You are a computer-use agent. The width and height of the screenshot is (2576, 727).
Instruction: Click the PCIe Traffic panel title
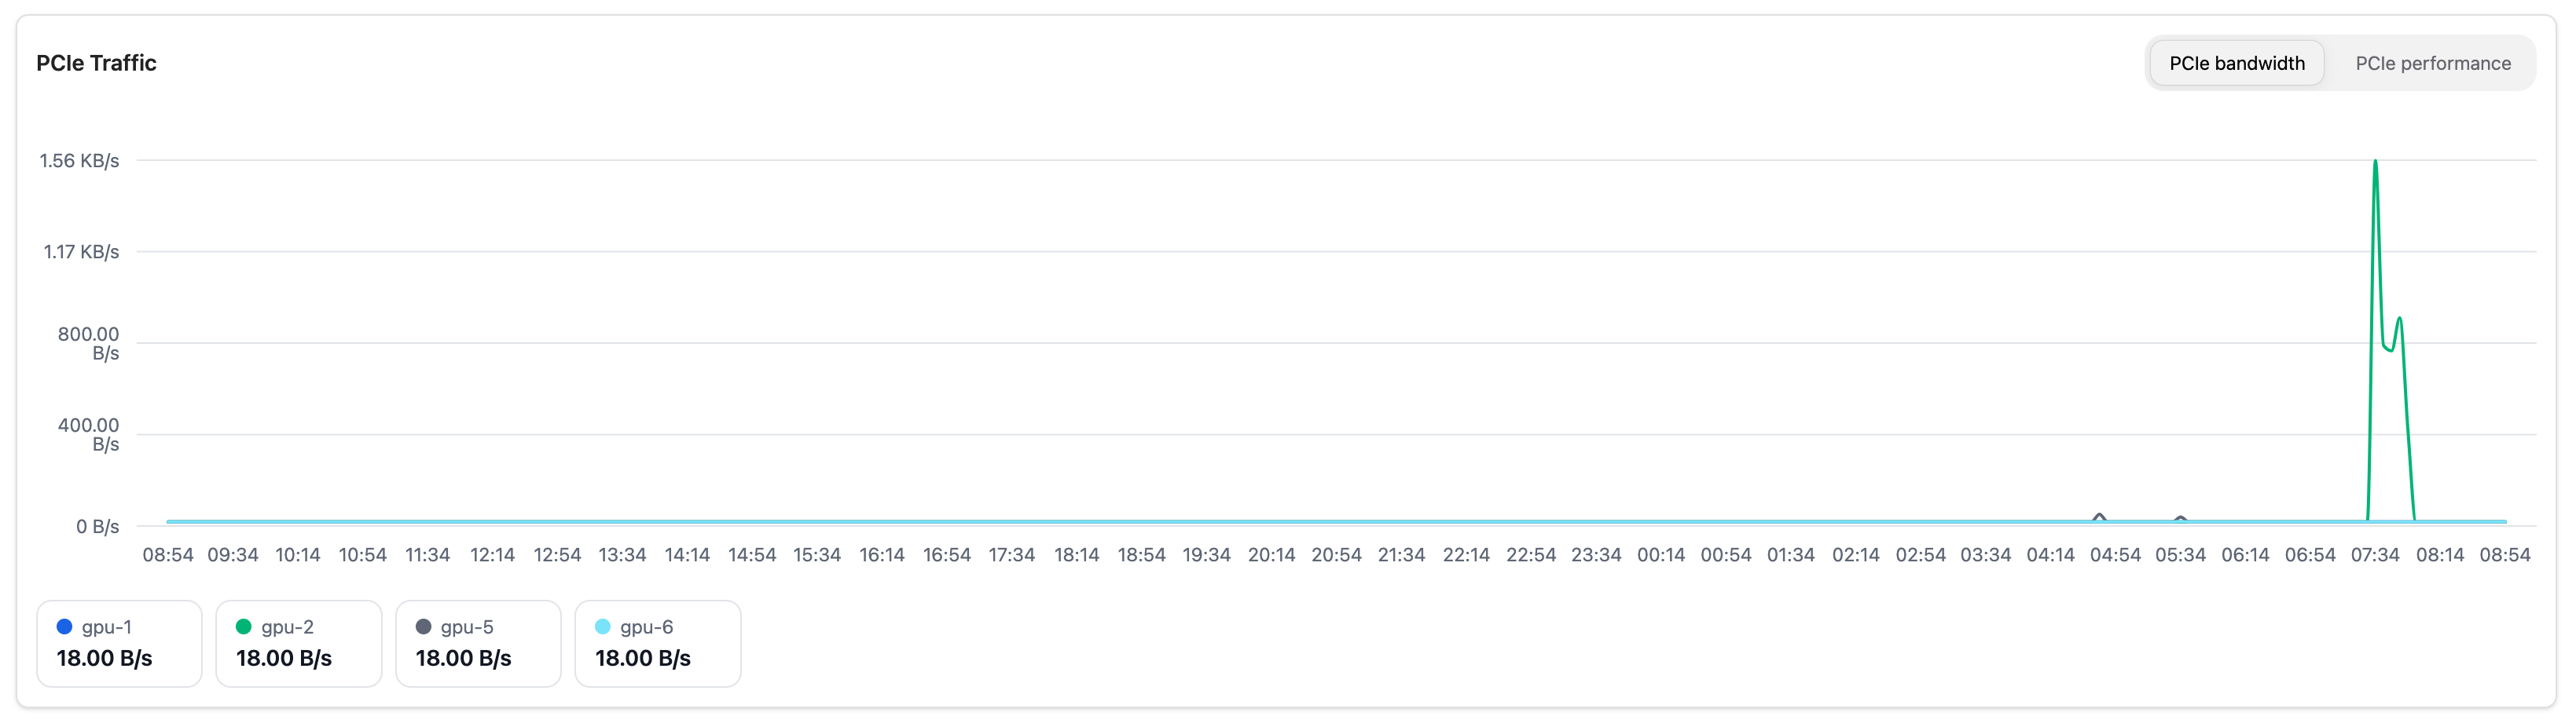coord(97,63)
